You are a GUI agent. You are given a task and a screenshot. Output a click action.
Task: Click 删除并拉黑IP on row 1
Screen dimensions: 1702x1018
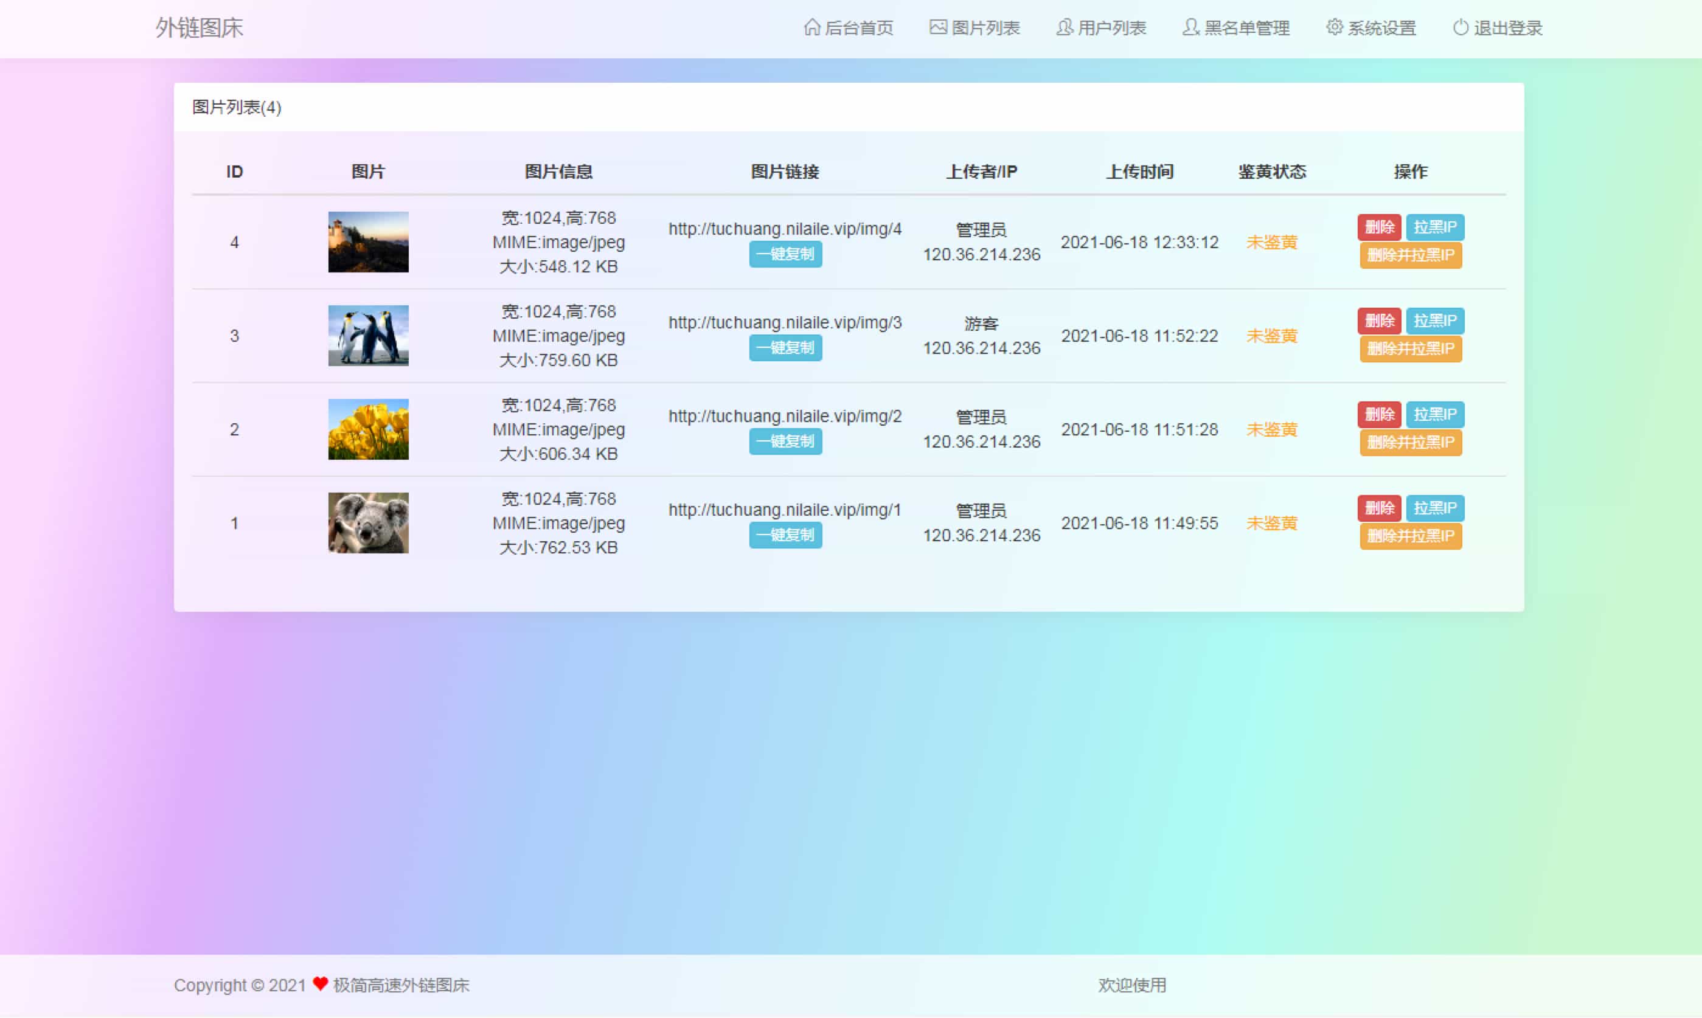[x=1410, y=536]
